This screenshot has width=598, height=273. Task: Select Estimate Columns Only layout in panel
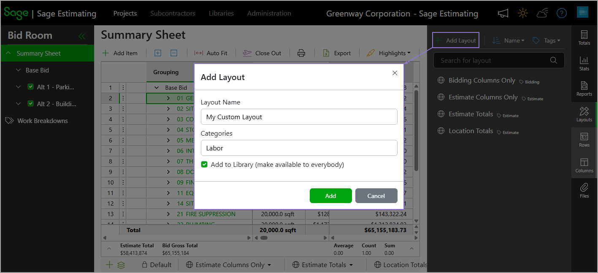483,97
